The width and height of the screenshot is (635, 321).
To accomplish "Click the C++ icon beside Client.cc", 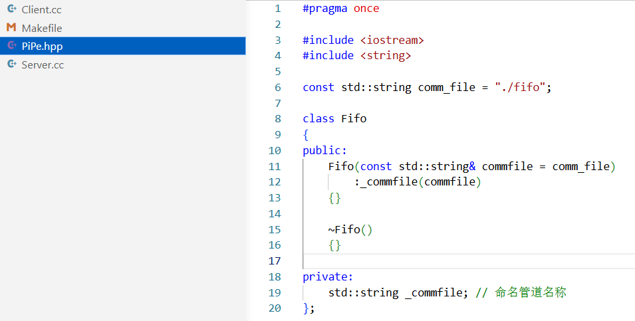I will (x=12, y=9).
